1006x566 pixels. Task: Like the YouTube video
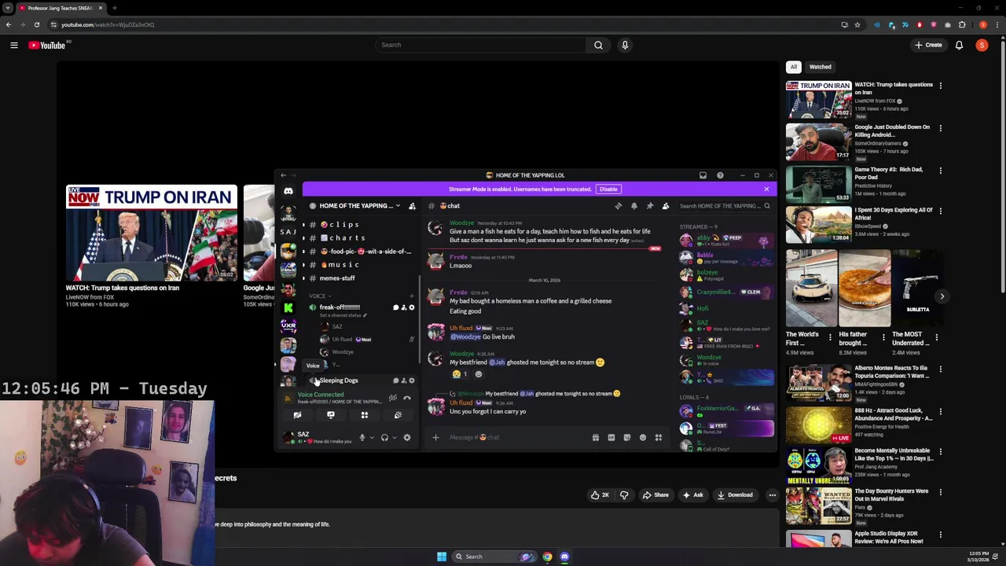(600, 495)
